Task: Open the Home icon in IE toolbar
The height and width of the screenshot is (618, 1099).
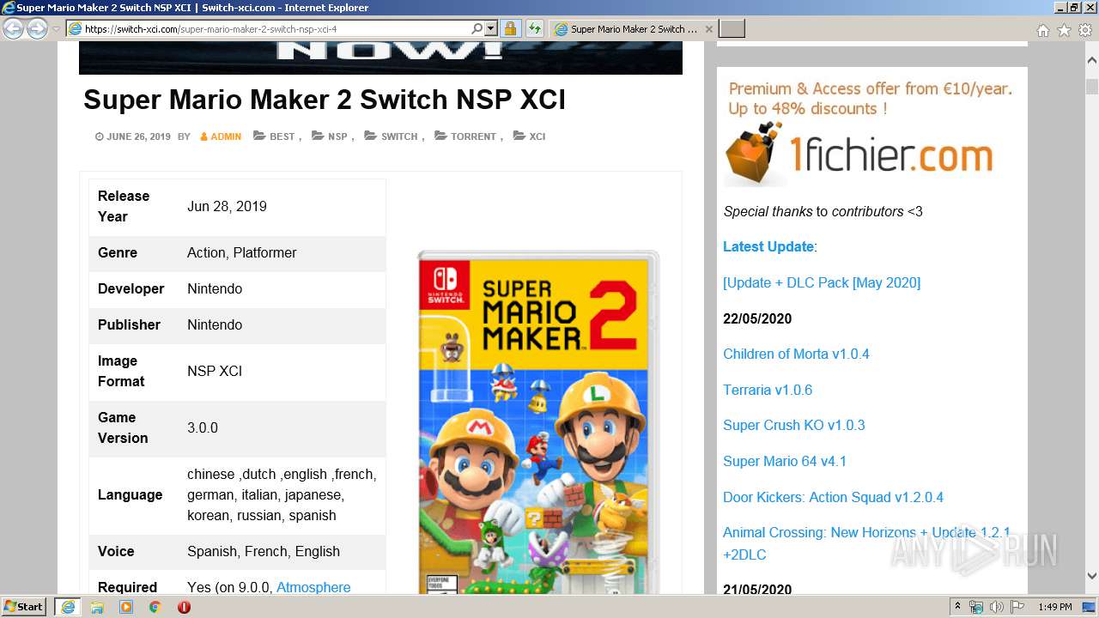Action: pyautogui.click(x=1042, y=30)
